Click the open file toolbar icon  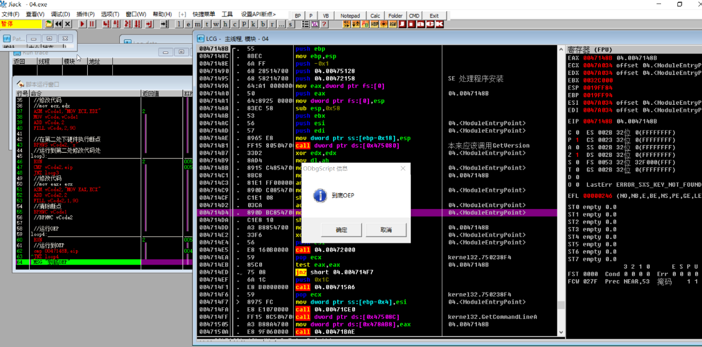click(x=49, y=24)
